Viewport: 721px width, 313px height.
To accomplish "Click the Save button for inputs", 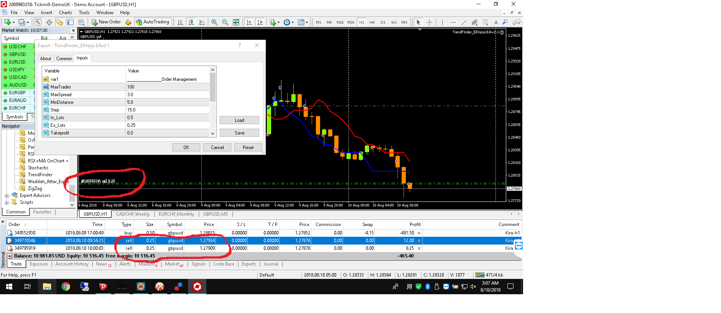I will [239, 133].
